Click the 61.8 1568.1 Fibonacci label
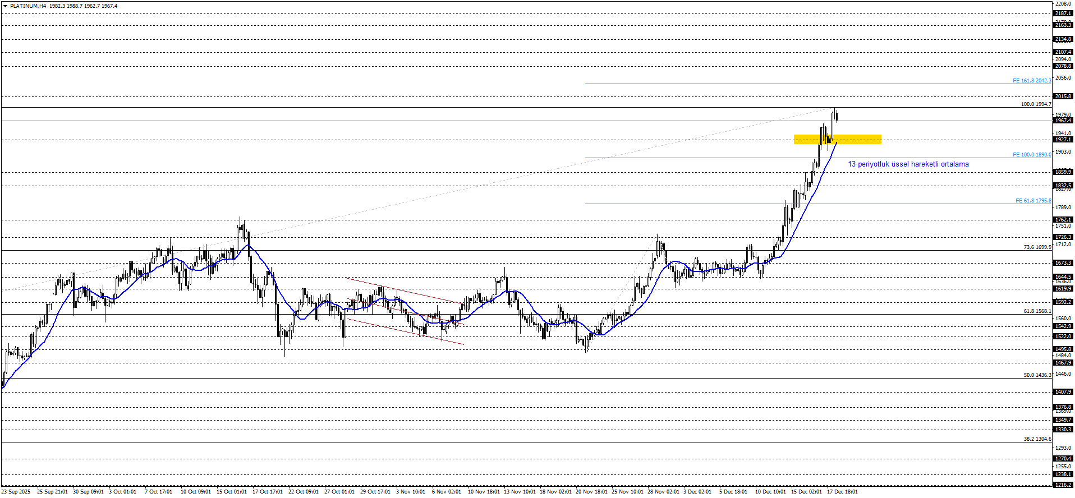The width and height of the screenshot is (1075, 498). pos(1037,311)
